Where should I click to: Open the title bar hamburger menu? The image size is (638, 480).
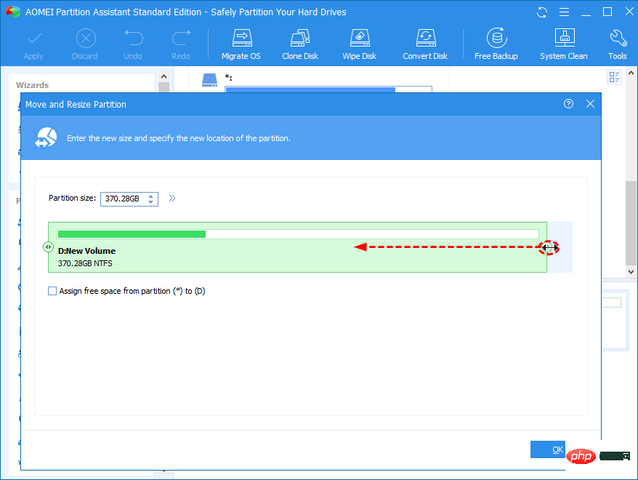(564, 12)
